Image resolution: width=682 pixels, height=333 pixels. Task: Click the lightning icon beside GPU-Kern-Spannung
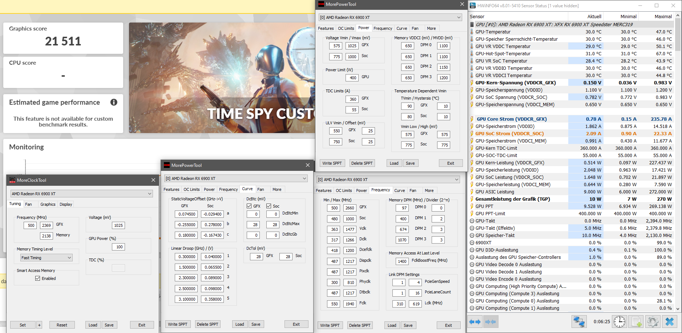click(x=472, y=83)
